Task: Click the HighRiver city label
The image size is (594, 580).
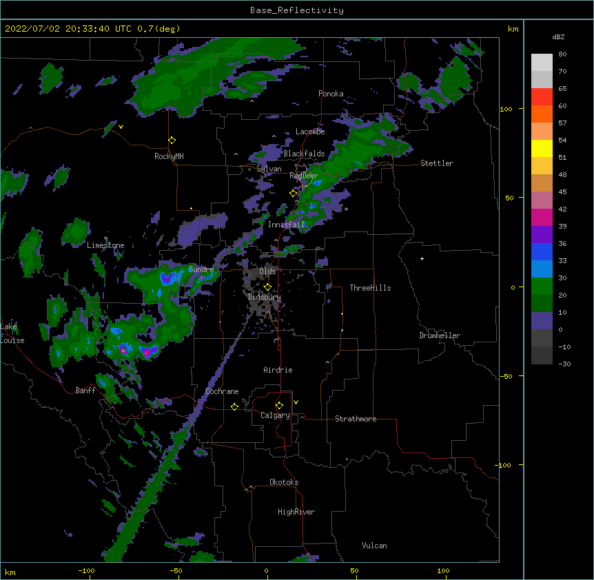Action: pos(296,512)
